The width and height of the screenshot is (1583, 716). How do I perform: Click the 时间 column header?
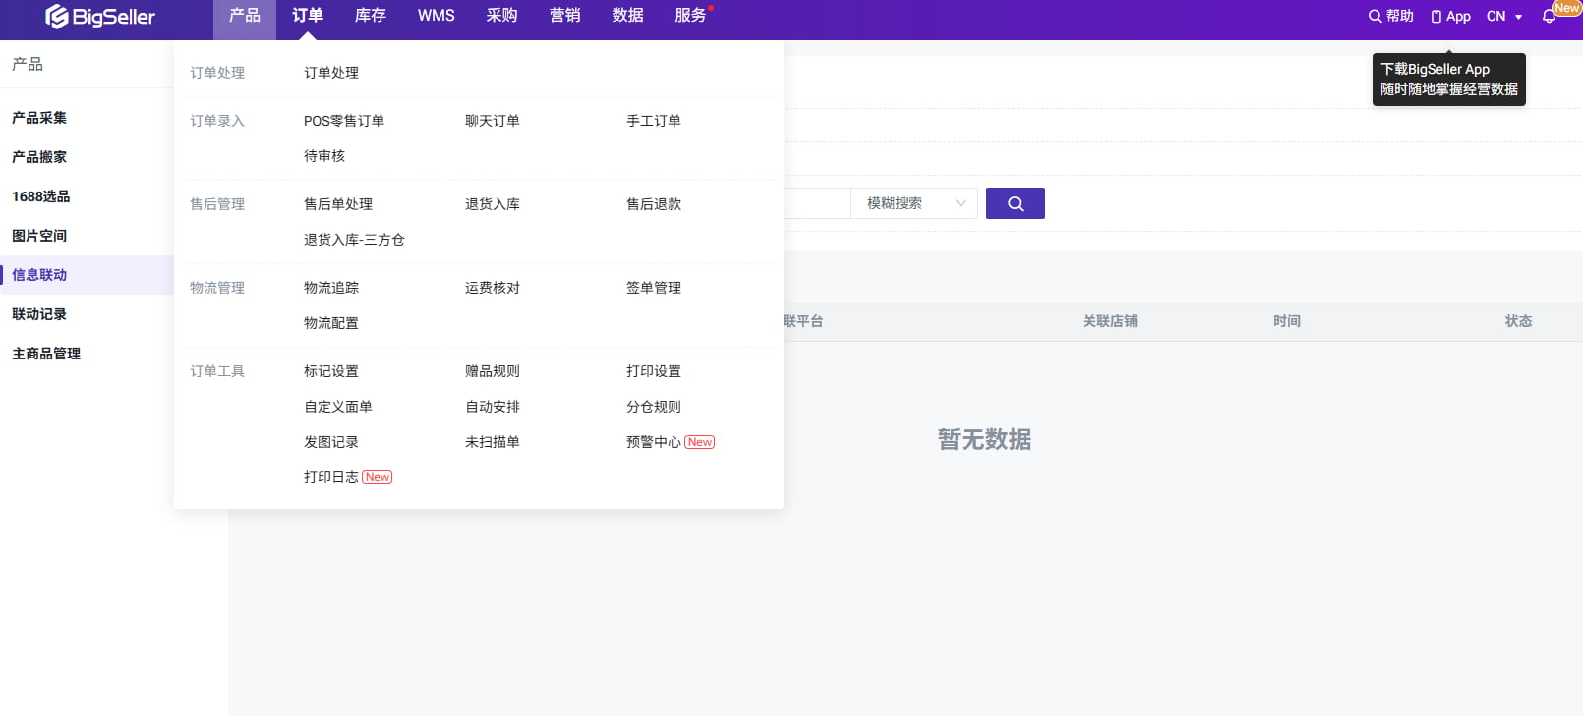[1287, 321]
